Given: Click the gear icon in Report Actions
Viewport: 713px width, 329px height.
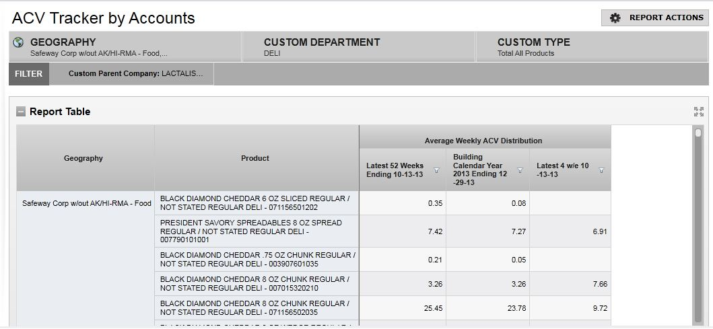Looking at the screenshot, I should click(615, 18).
